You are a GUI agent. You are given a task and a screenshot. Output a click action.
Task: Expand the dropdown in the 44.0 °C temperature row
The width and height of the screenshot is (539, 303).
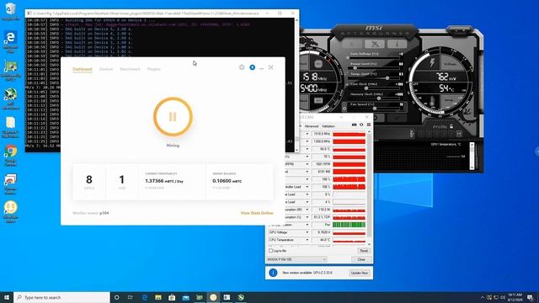point(307,240)
